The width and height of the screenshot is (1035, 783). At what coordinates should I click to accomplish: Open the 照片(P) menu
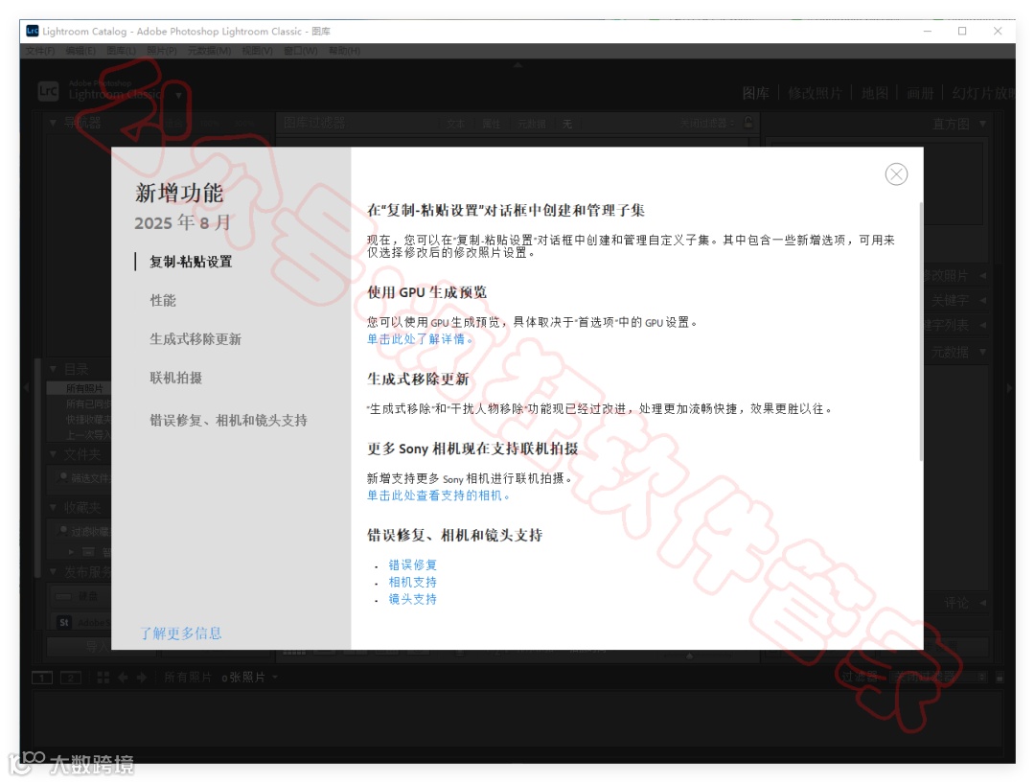pos(162,51)
